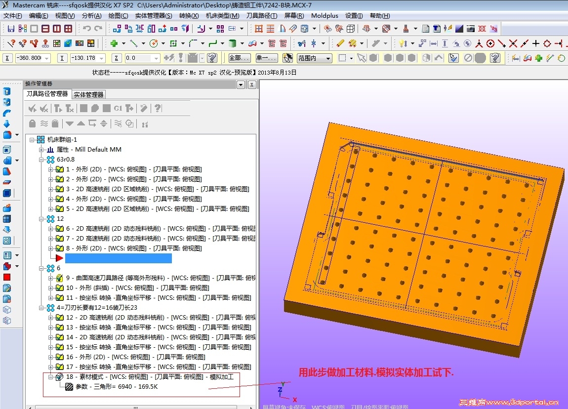Click the Save file icon
The width and height of the screenshot is (568, 409).
coord(11,29)
